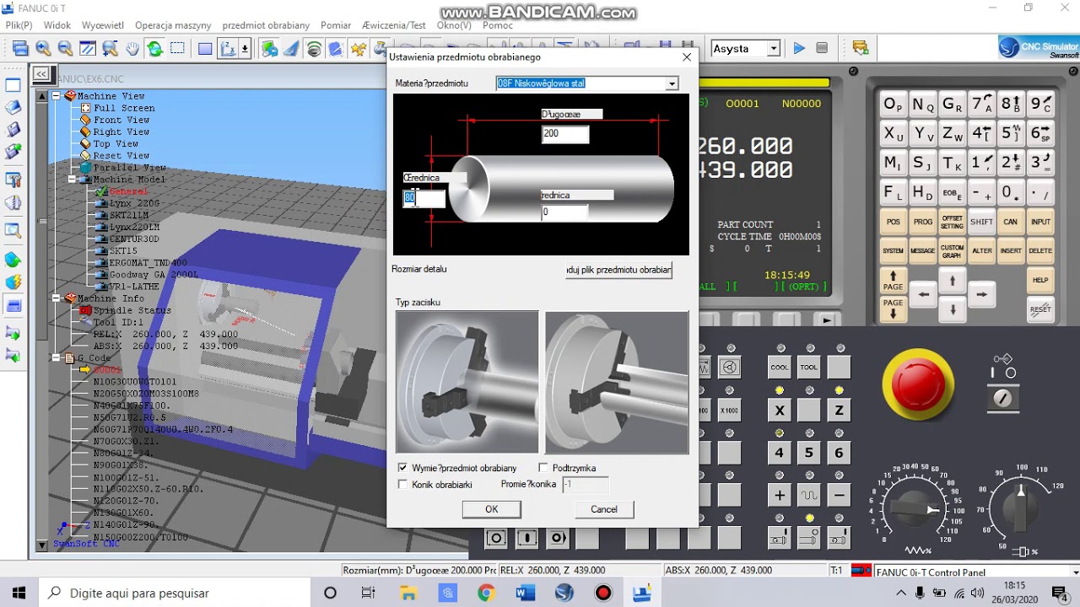Enable the Podtrzymka checkbox
The image size is (1080, 607).
(543, 468)
